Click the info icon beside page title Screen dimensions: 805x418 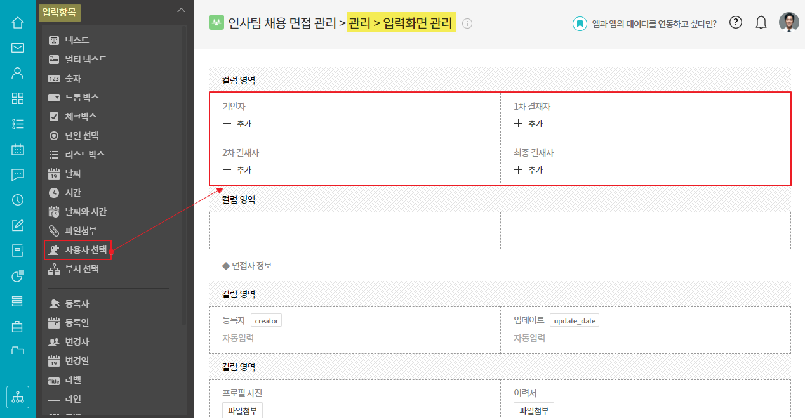467,24
